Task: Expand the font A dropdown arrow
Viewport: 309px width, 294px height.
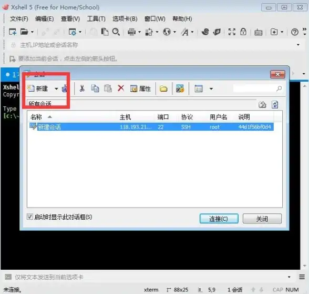Action: (192, 32)
